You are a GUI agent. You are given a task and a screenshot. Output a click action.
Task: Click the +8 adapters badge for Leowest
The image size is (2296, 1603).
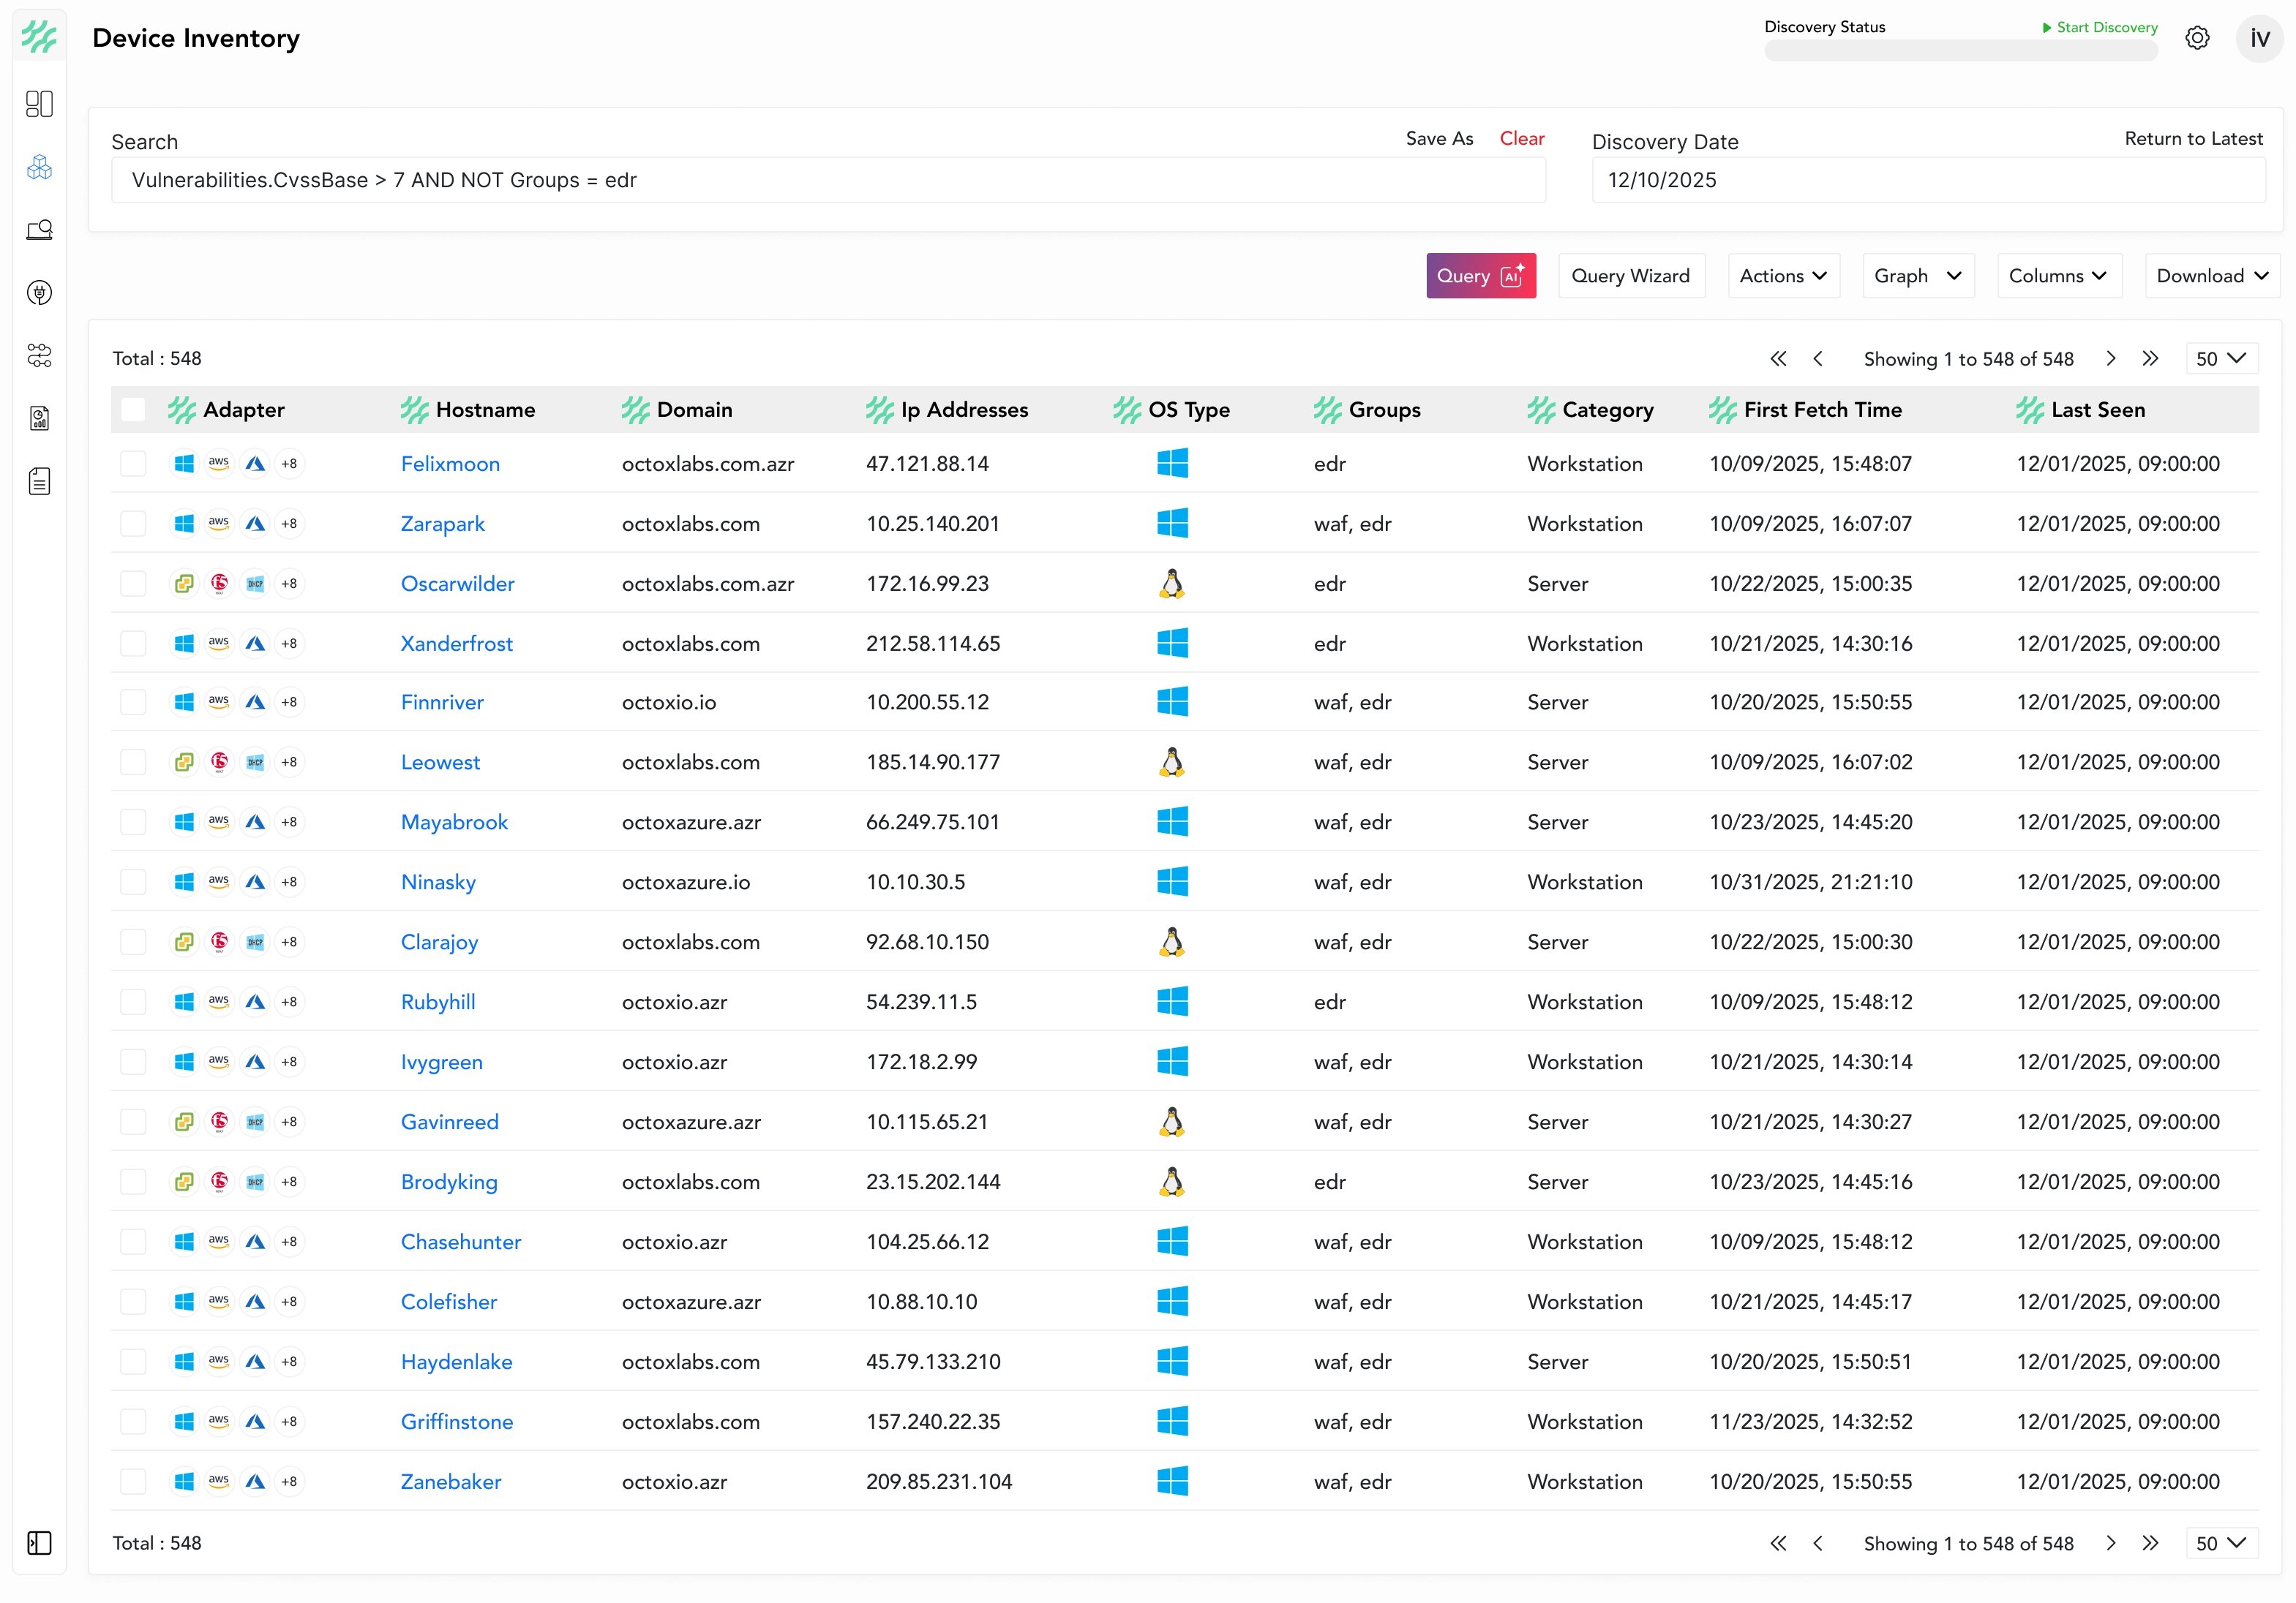pos(289,763)
